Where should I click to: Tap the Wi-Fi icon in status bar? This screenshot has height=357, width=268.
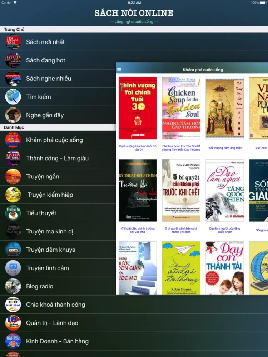pyautogui.click(x=15, y=3)
